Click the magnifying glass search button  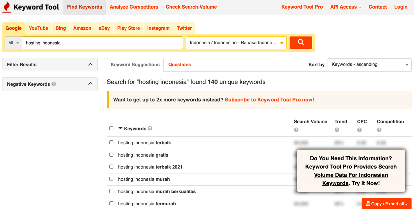click(x=301, y=43)
